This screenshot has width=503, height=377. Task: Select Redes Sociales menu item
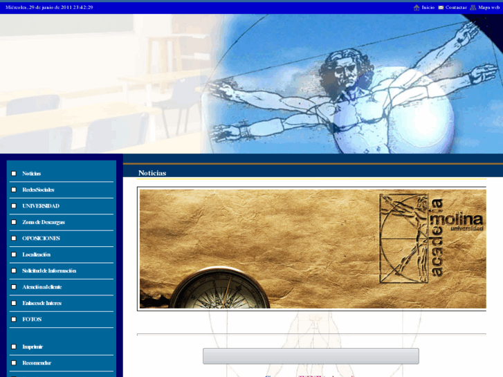click(x=38, y=190)
